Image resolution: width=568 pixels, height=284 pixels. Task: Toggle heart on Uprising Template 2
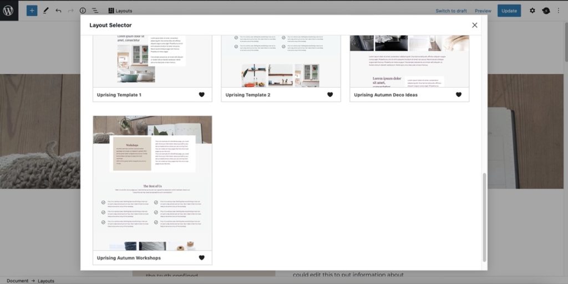click(x=330, y=95)
